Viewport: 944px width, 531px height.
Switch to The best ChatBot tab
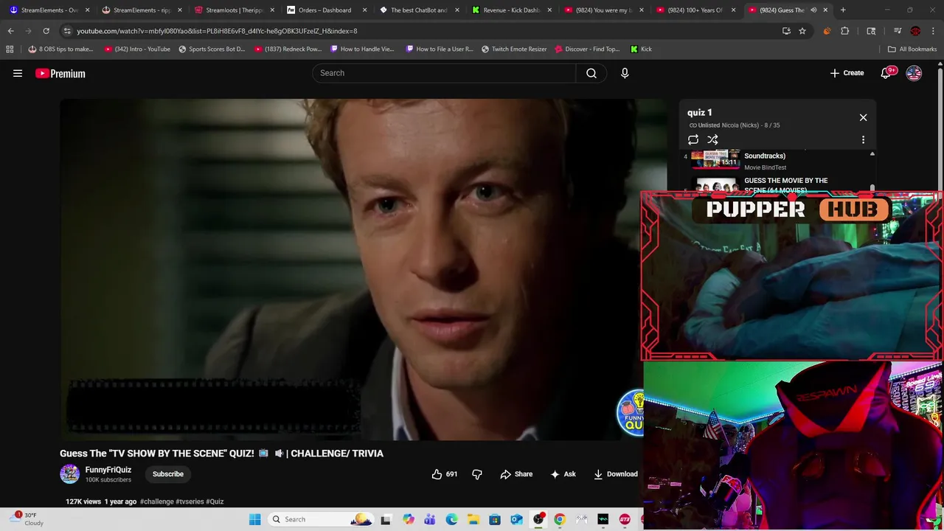point(419,10)
